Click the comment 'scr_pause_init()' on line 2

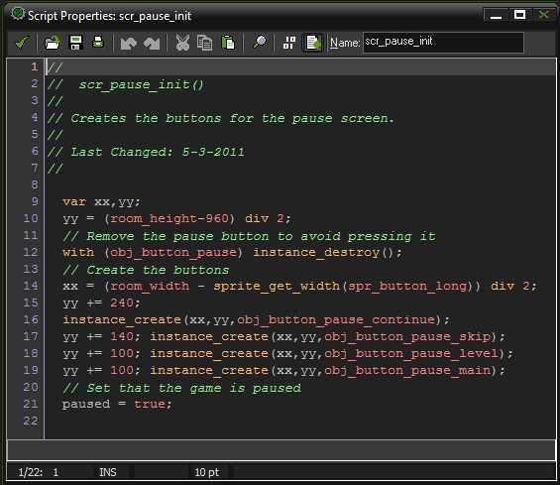point(142,84)
